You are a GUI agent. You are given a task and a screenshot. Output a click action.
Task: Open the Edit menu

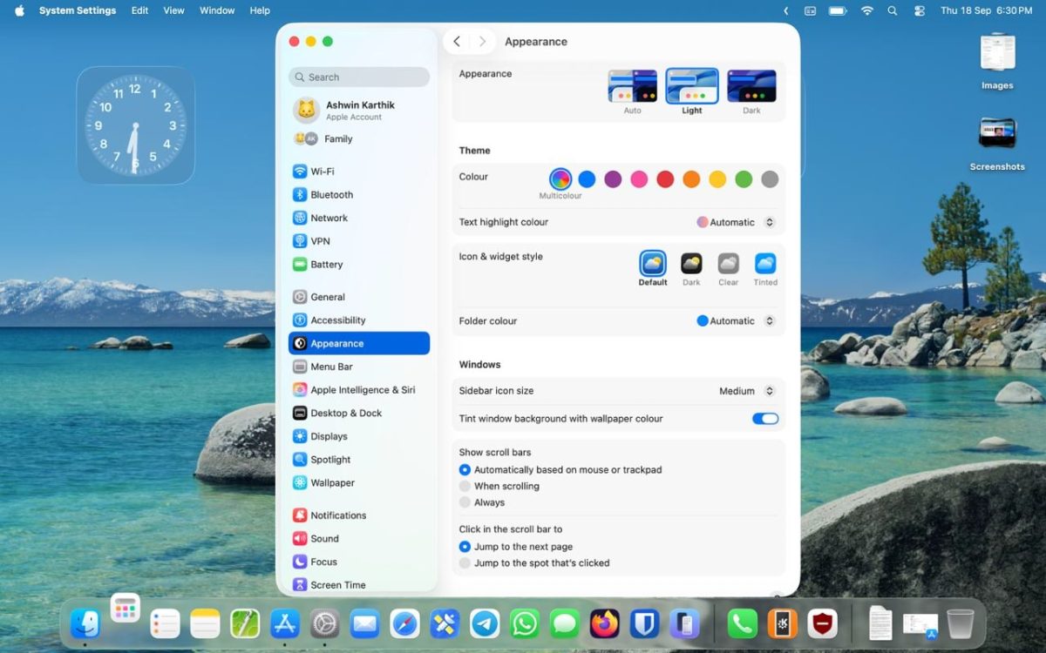click(x=139, y=10)
